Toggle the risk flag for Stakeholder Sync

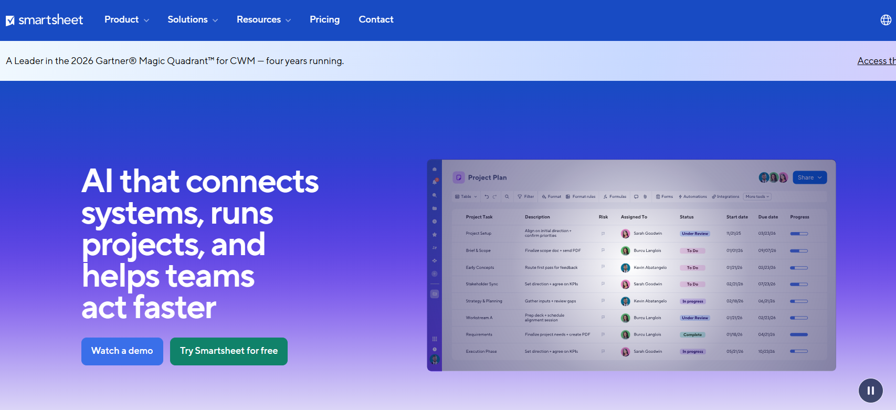[603, 284]
